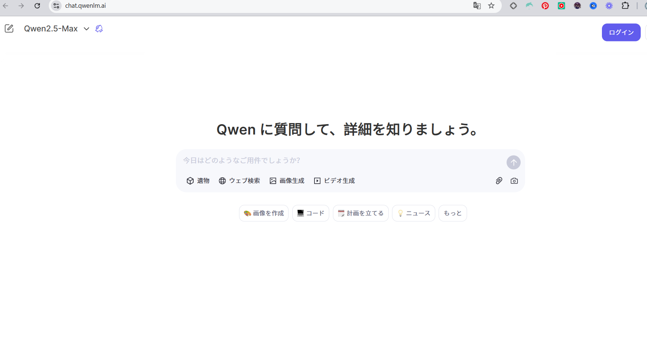Click the Pinterest extension icon

[x=545, y=6]
